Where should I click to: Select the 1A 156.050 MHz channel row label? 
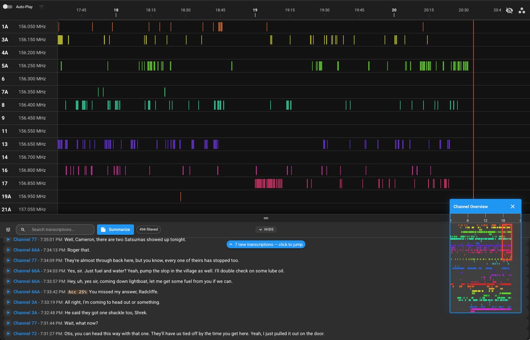(x=29, y=26)
